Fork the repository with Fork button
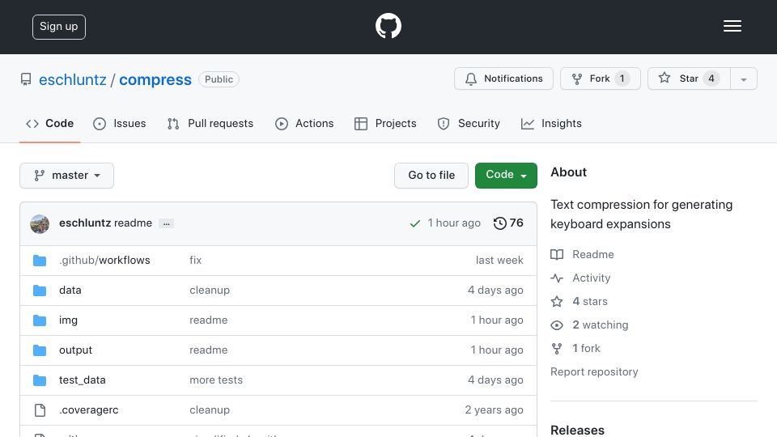777x437 pixels. pyautogui.click(x=600, y=78)
